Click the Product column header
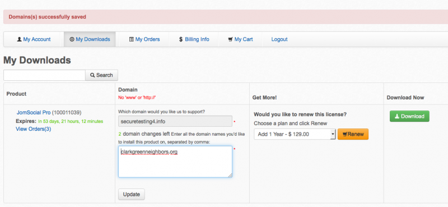Screen dimensions: 448x207 click(x=17, y=94)
